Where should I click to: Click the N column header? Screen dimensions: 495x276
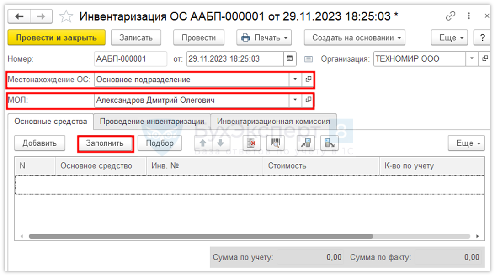pos(35,166)
